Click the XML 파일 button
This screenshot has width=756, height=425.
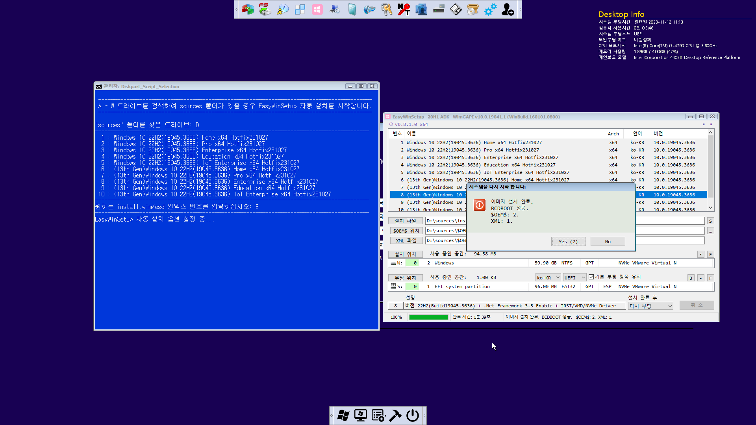point(406,241)
